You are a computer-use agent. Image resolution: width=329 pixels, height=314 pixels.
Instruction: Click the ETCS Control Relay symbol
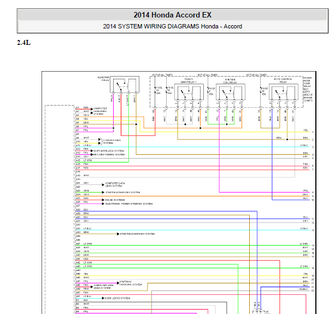(284, 92)
